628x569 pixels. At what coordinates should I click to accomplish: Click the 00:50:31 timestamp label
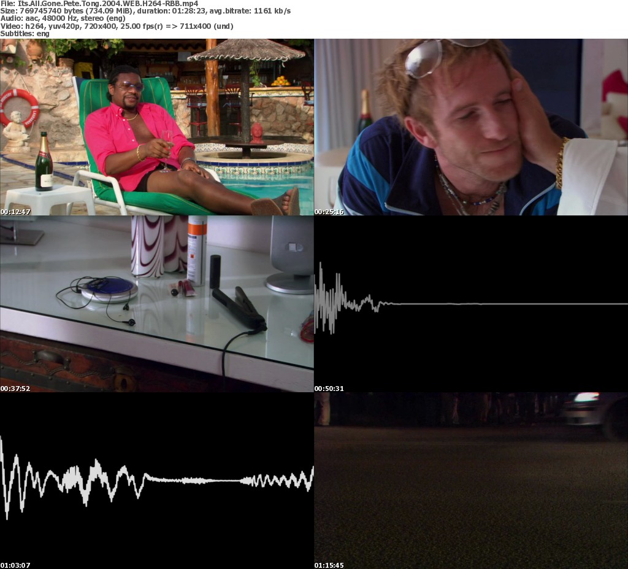329,389
